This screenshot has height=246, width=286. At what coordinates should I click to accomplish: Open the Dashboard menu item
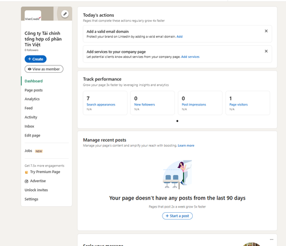[x=34, y=81]
